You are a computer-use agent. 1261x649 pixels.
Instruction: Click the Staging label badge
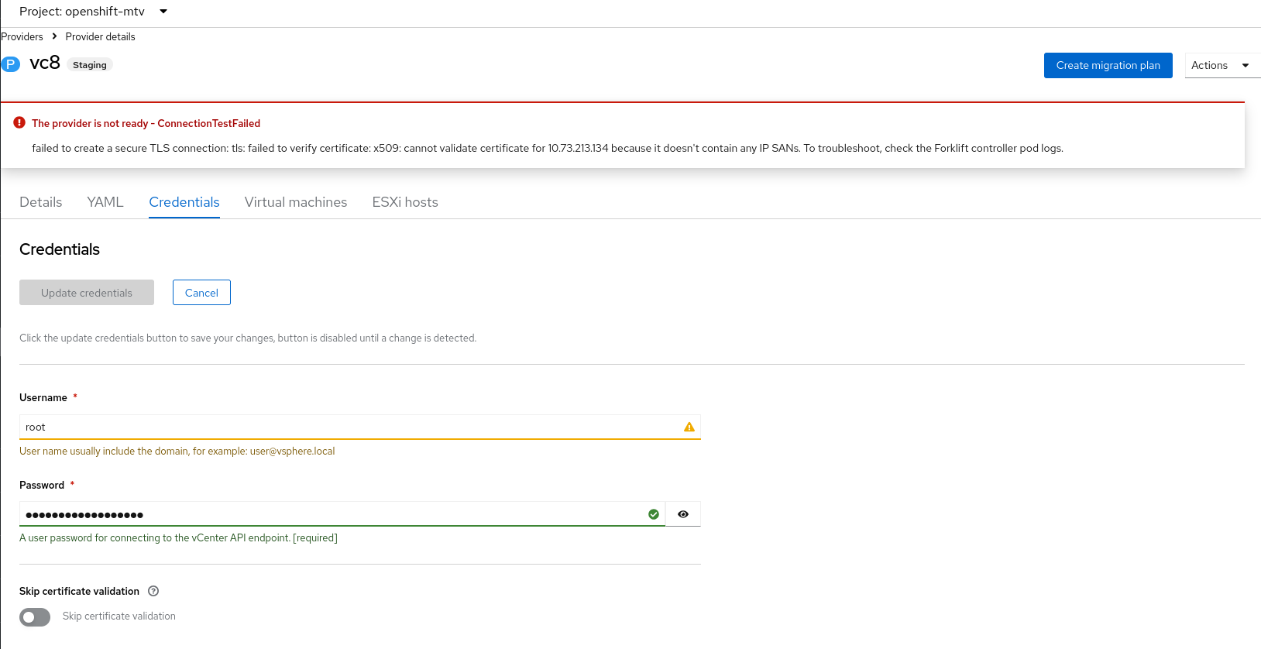(x=90, y=65)
